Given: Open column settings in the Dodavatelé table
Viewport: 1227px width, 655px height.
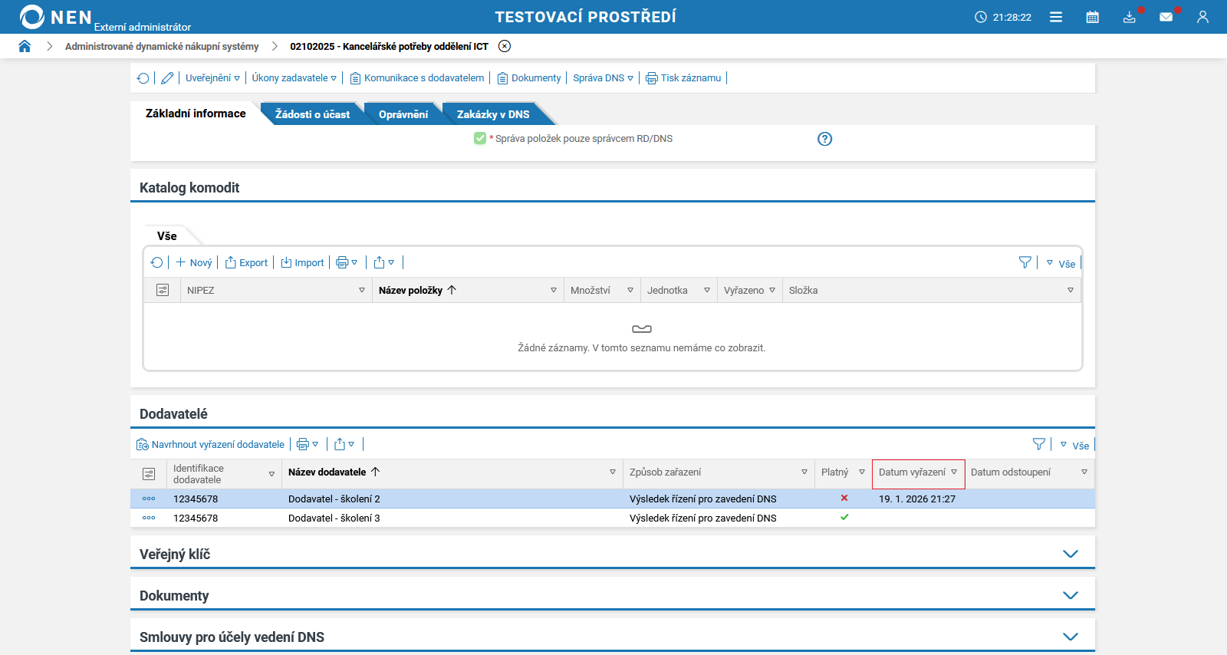Looking at the screenshot, I should click(x=149, y=474).
